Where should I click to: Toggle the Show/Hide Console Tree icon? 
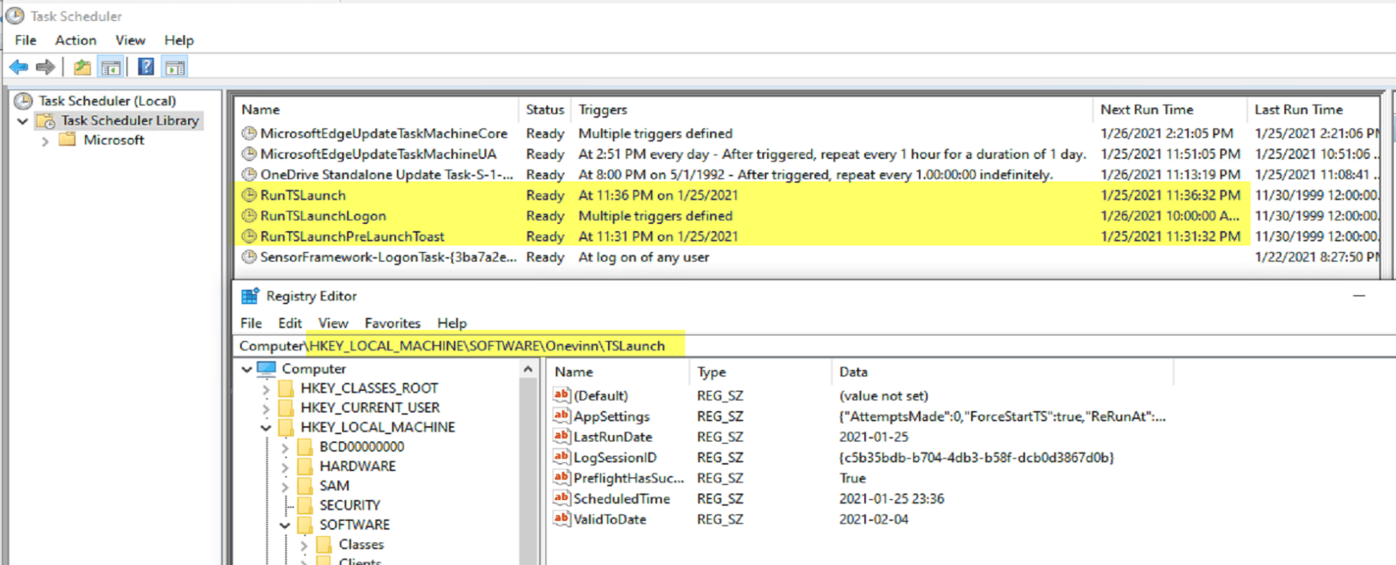(111, 67)
